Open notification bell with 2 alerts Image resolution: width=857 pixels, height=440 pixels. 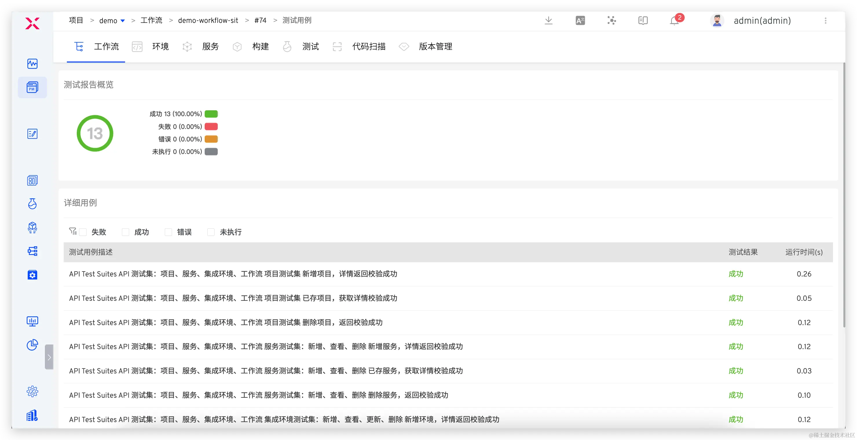pos(674,21)
